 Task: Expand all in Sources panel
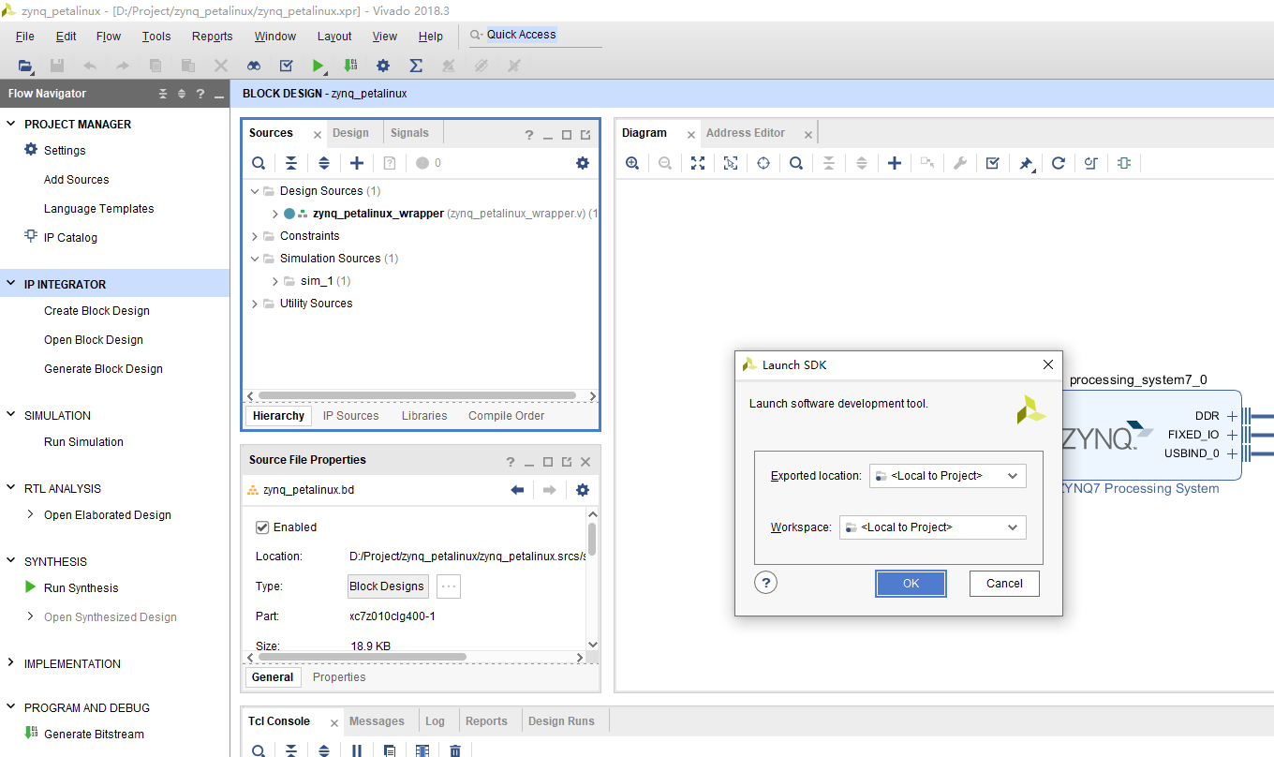324,163
